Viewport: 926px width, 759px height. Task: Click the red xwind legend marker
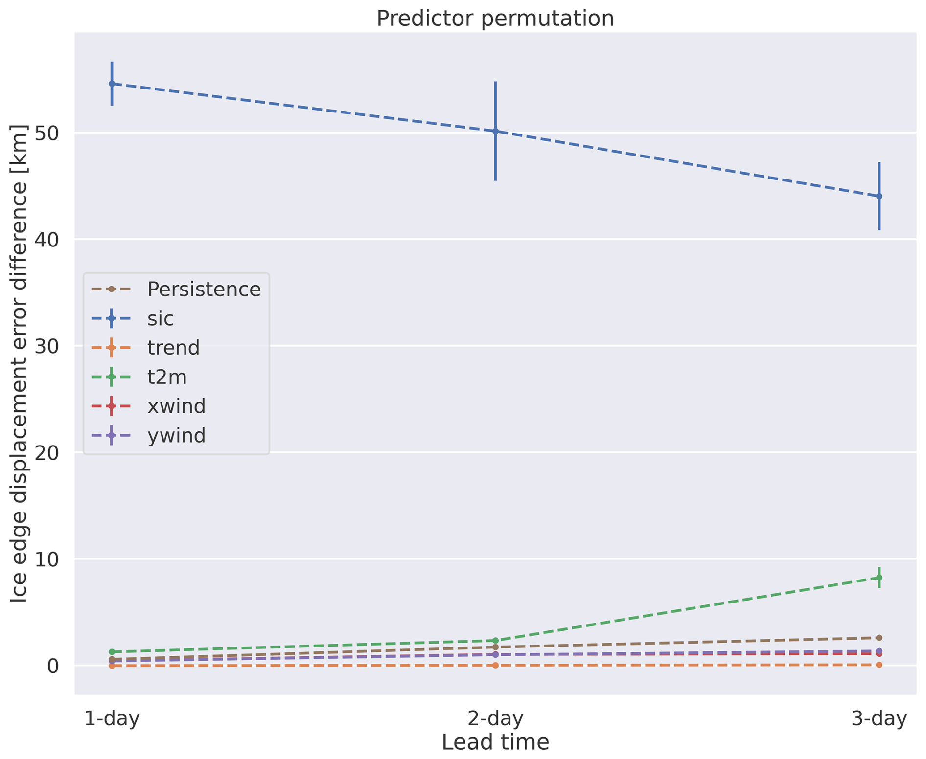[112, 406]
